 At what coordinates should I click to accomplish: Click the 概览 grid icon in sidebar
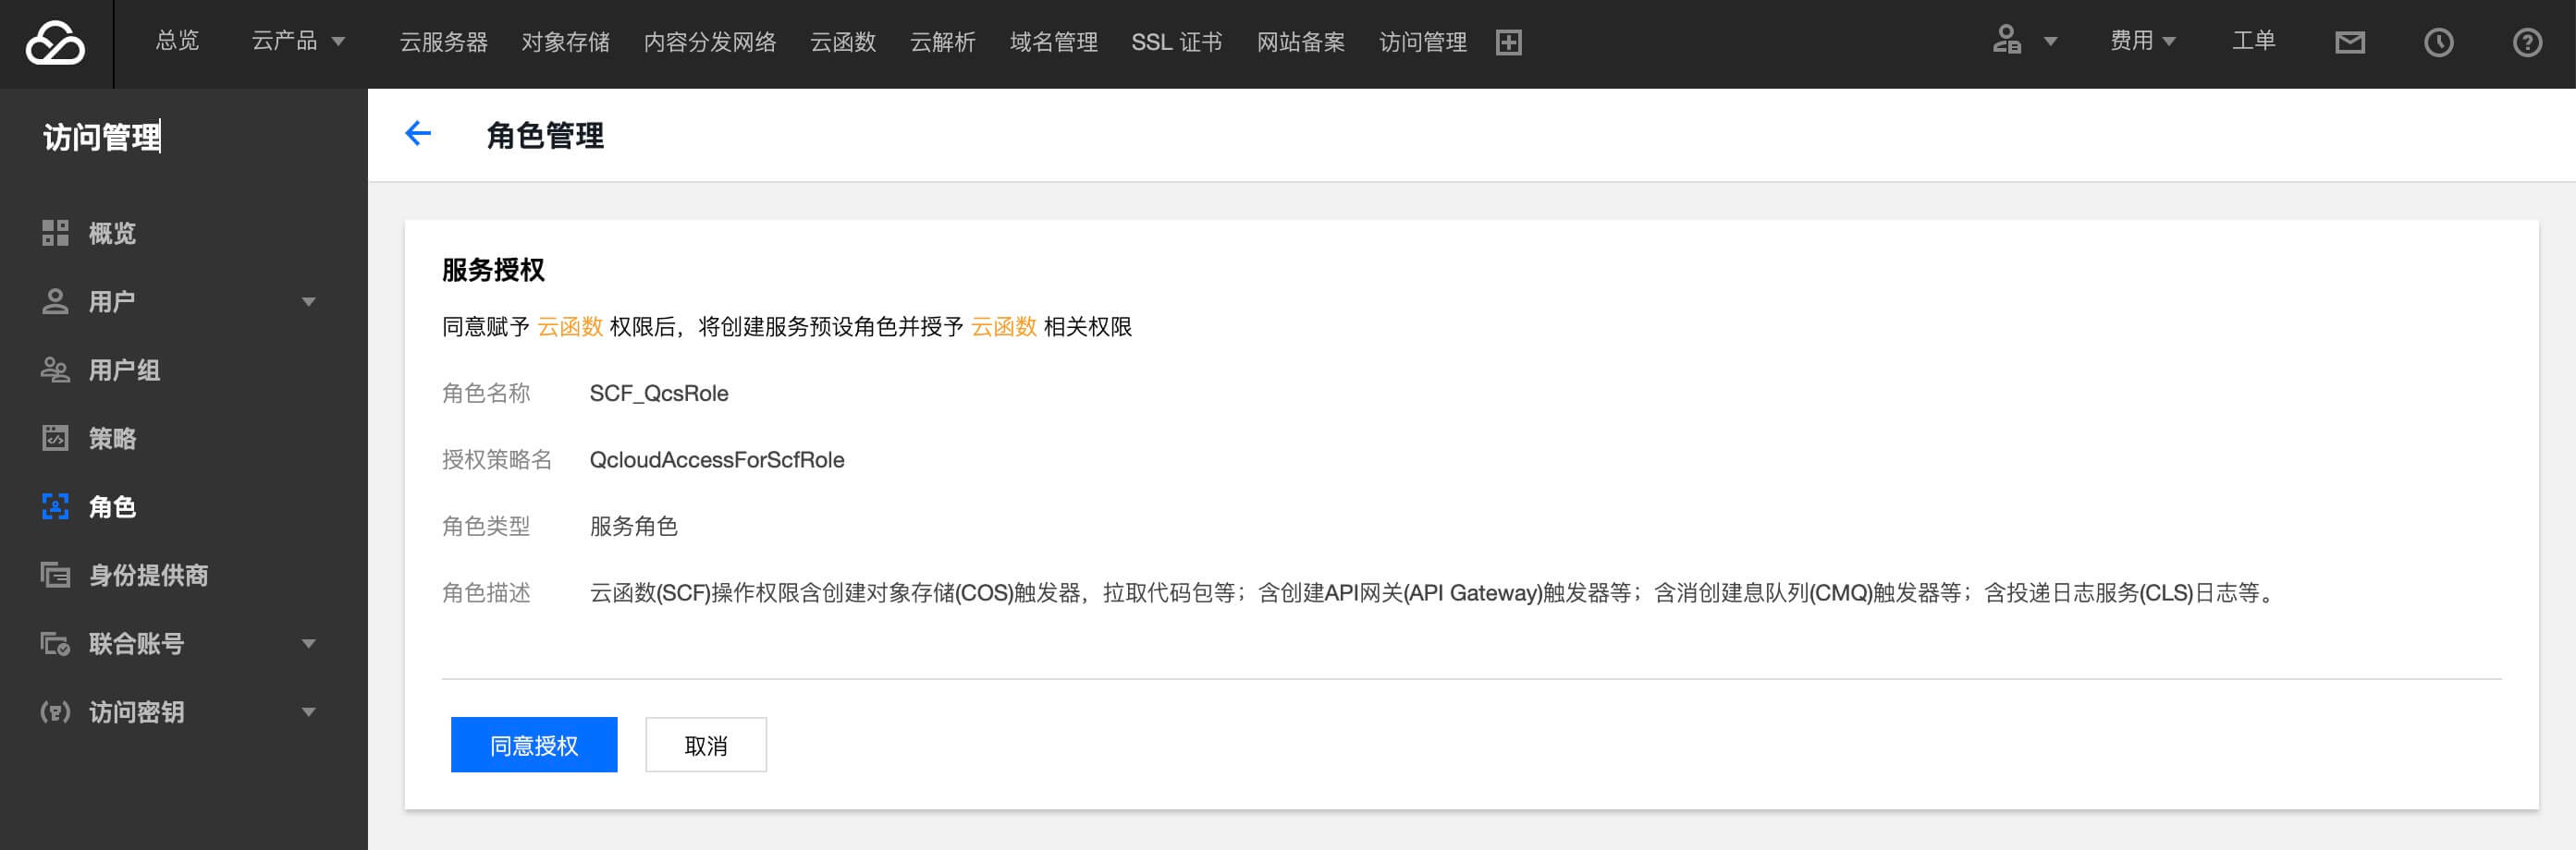coord(55,233)
